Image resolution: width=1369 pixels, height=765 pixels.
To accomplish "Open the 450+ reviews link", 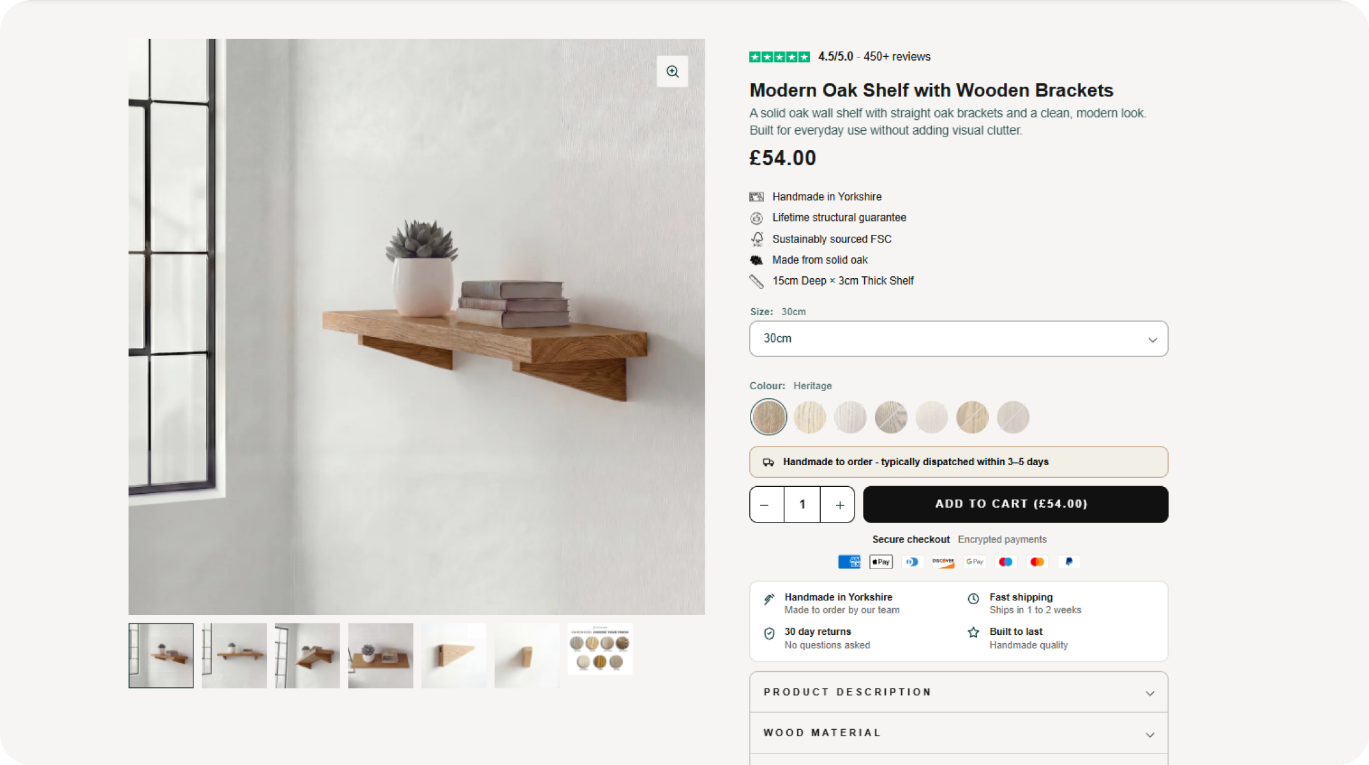I will coord(897,57).
